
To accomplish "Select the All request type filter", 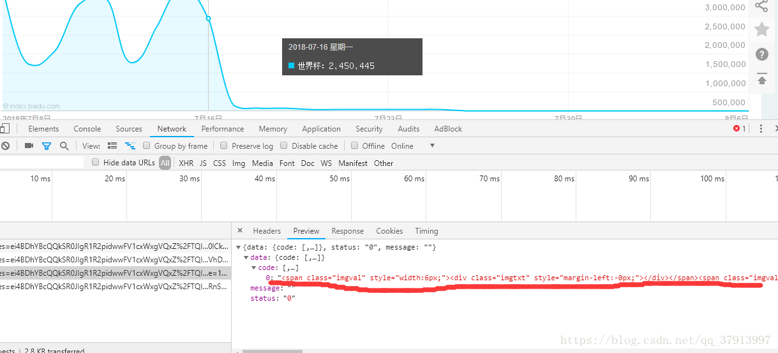I will coord(165,163).
